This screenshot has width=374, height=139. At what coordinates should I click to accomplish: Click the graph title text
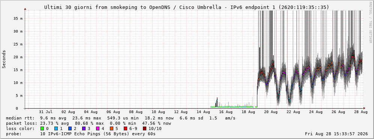(x=186, y=8)
